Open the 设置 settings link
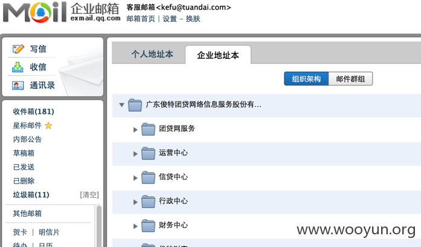The height and width of the screenshot is (247, 421). click(170, 19)
